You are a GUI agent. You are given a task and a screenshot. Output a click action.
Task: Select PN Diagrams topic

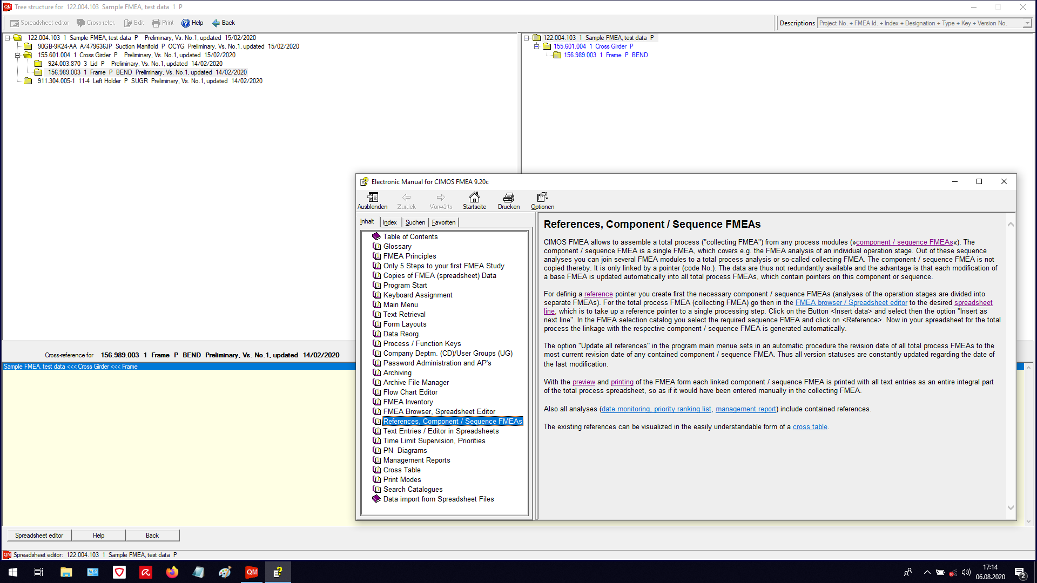point(405,450)
